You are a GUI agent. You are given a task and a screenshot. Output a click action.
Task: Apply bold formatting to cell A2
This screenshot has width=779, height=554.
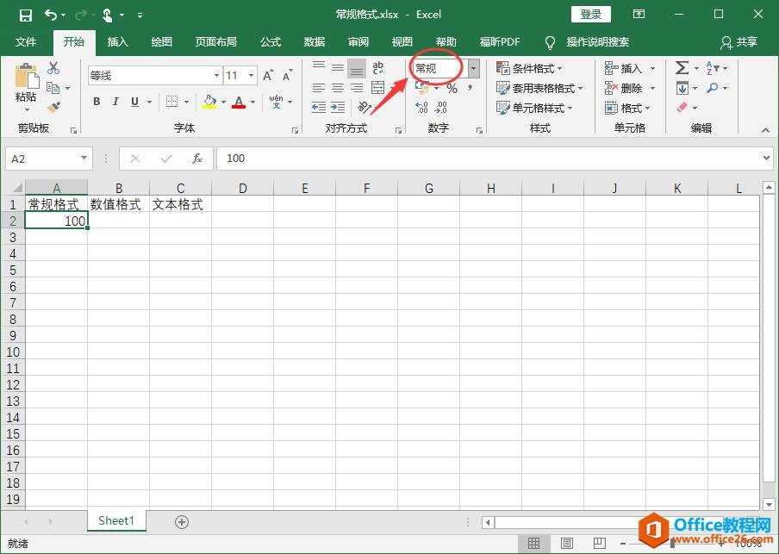coord(96,102)
